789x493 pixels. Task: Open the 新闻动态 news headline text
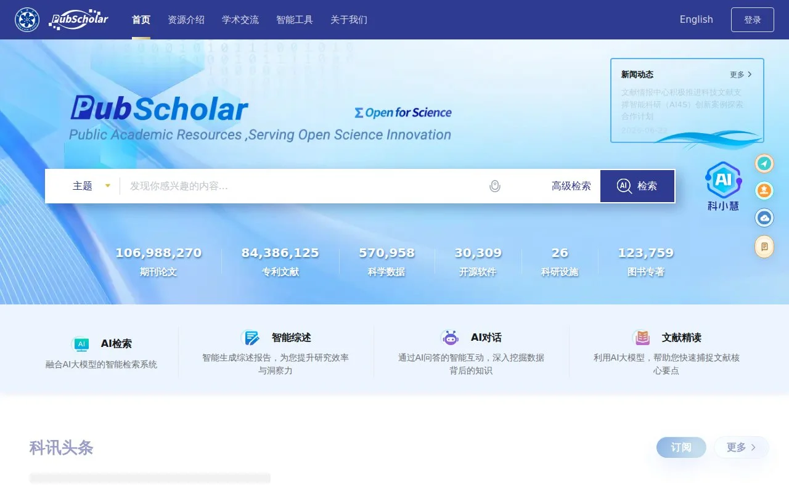(682, 104)
